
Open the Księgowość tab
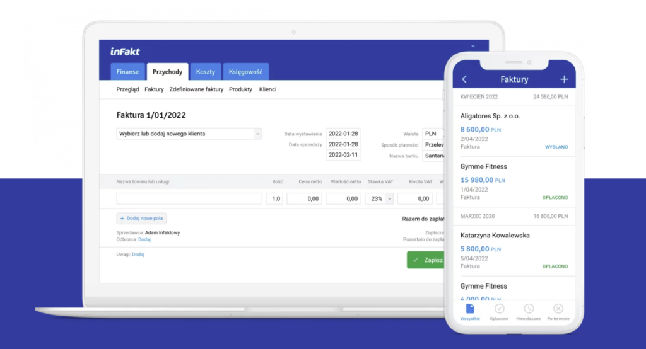tap(245, 72)
